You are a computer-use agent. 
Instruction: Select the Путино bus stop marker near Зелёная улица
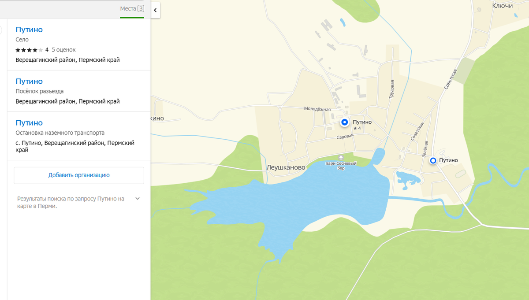(433, 161)
